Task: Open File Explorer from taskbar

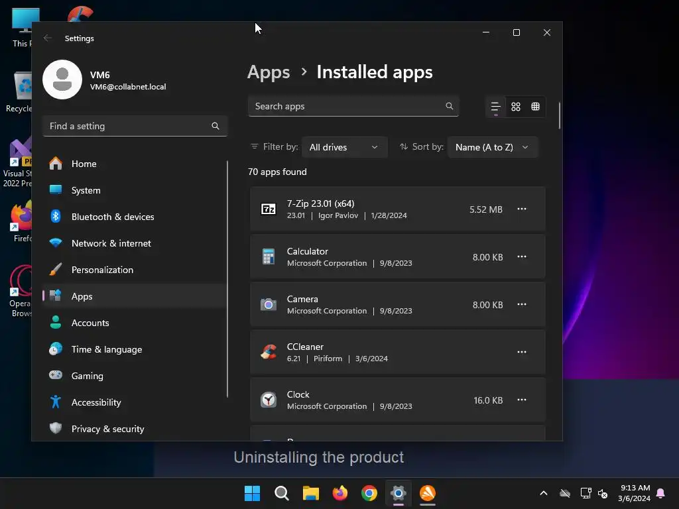Action: pos(311,493)
